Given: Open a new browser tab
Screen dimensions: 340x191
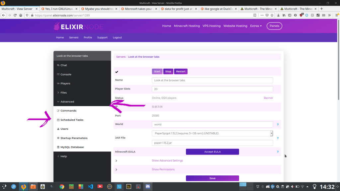Looking at the screenshot, I should pyautogui.click(x=321, y=9).
